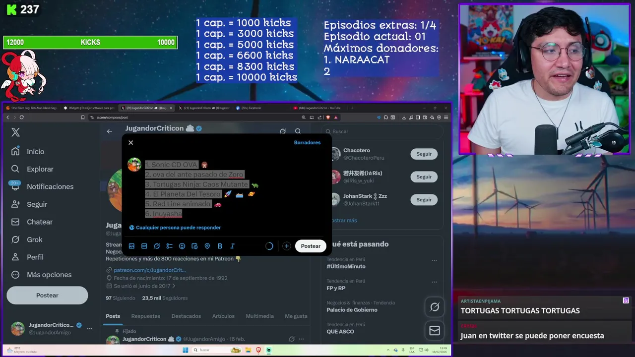Add a poll to the post
Image resolution: width=635 pixels, height=357 pixels.
coord(169,246)
